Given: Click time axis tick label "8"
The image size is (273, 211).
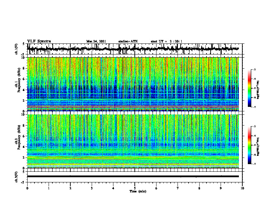Looking at the screenshot, I should [199, 188].
